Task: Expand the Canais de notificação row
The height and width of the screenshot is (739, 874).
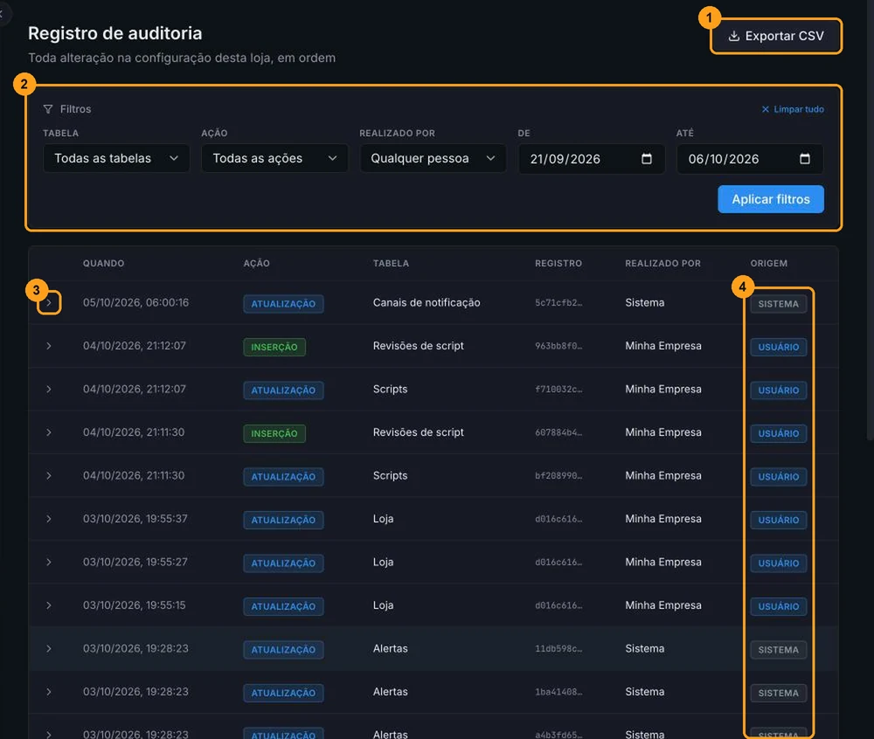Action: 49,302
